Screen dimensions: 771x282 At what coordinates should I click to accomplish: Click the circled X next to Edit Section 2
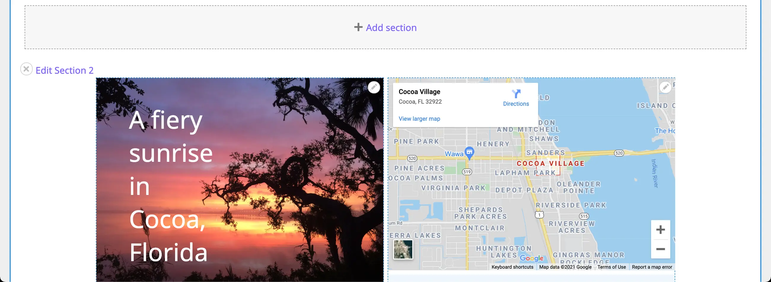click(26, 69)
